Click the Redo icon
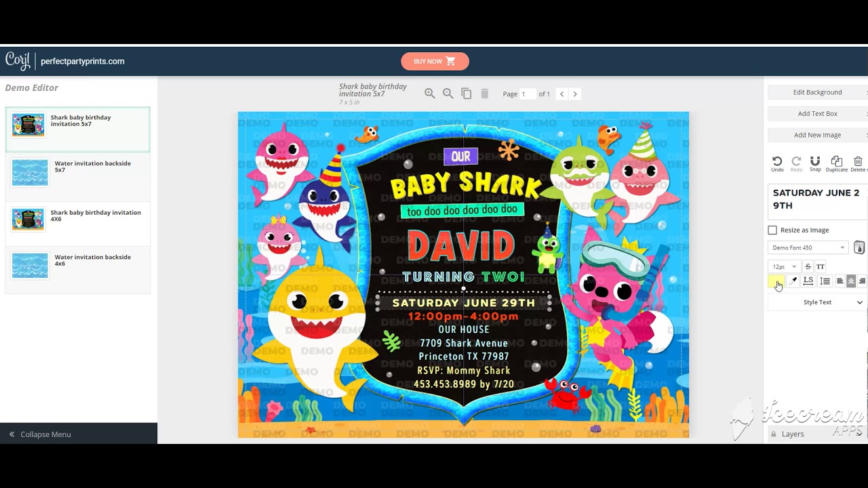 click(x=796, y=161)
